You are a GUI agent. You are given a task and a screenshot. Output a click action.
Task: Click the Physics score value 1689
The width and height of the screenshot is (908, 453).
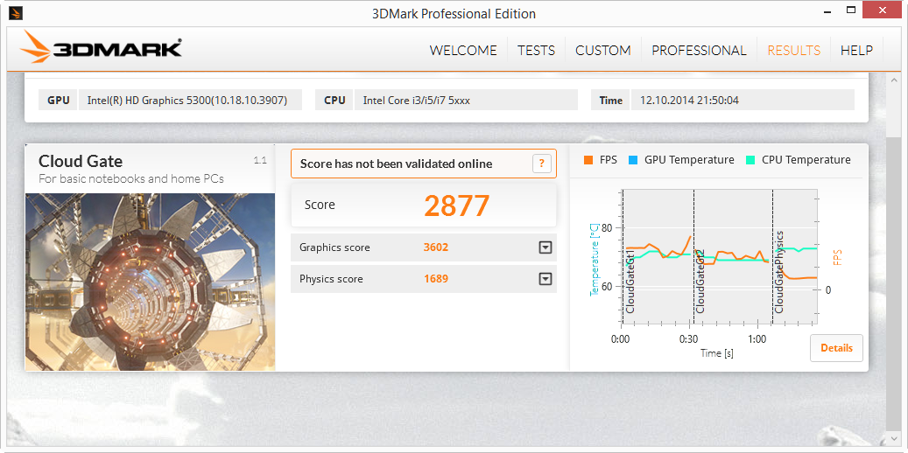point(436,279)
